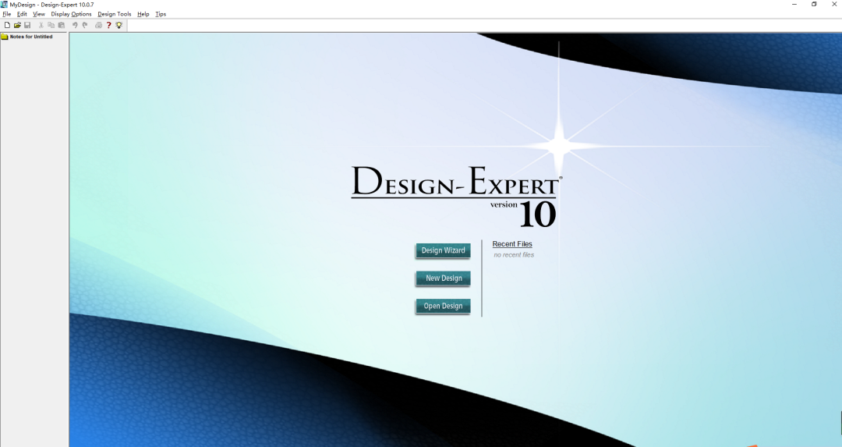
Task: Click the Undo arrow icon
Action: click(x=75, y=25)
